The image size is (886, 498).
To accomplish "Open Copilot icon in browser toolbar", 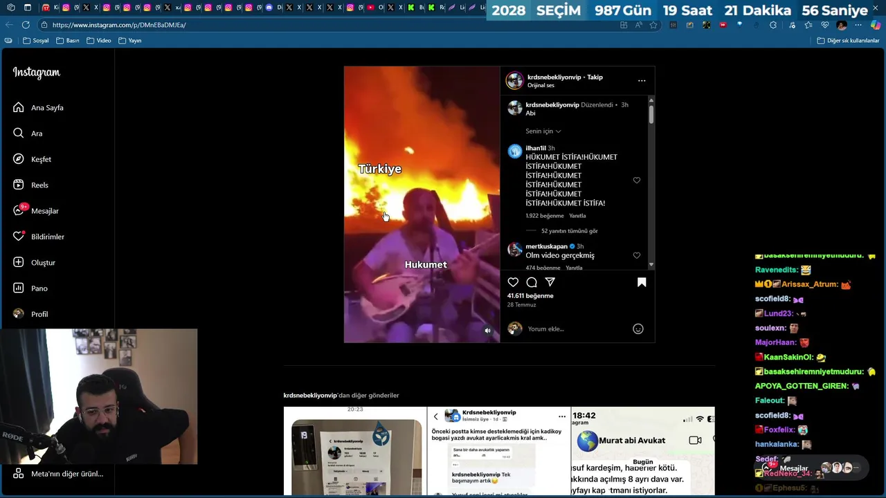I will pyautogui.click(x=876, y=25).
